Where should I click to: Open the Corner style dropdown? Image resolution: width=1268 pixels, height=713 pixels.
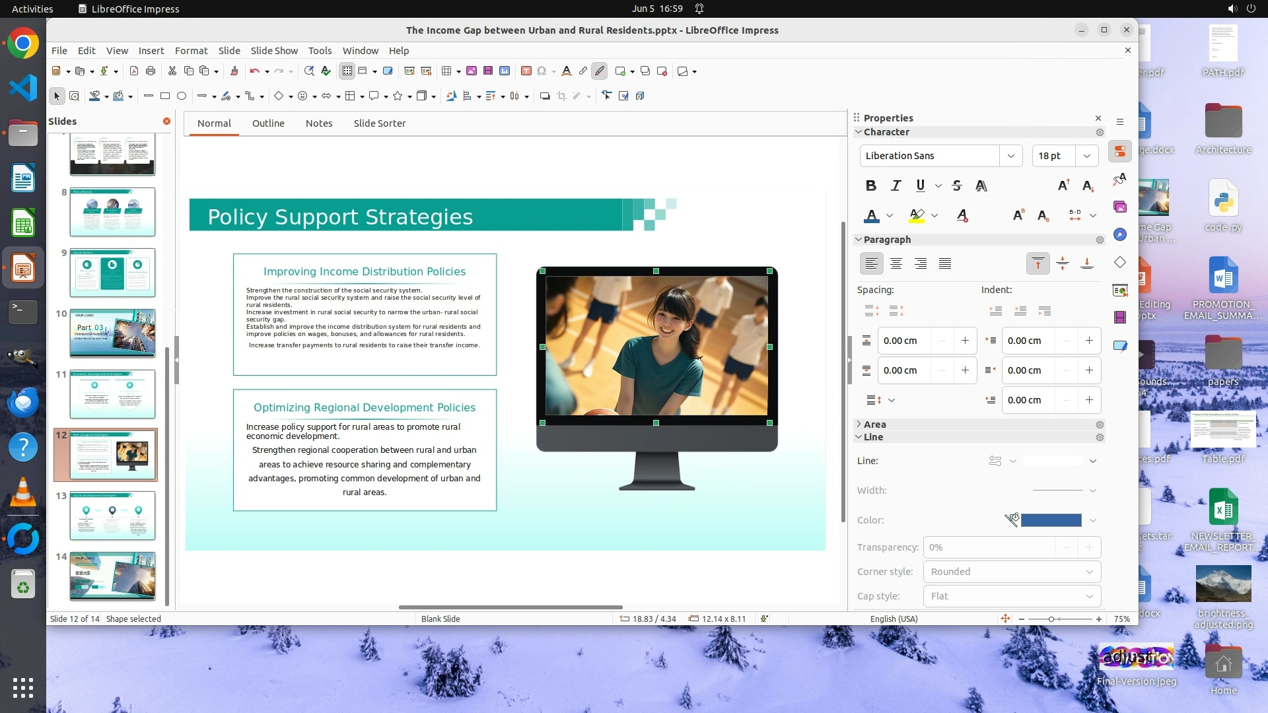[1012, 572]
